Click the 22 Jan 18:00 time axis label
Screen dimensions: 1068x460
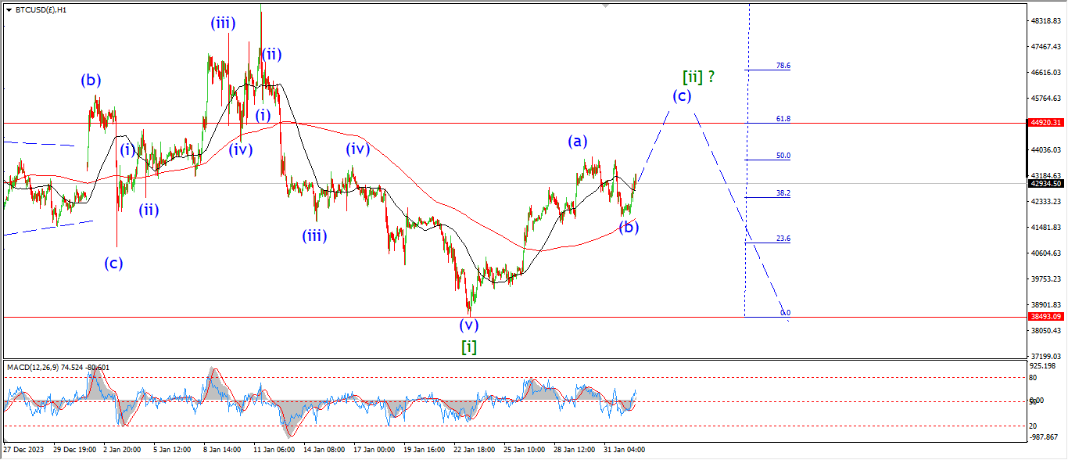click(x=475, y=450)
